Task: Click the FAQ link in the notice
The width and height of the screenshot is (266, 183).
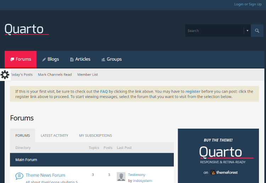Action: 104,91
